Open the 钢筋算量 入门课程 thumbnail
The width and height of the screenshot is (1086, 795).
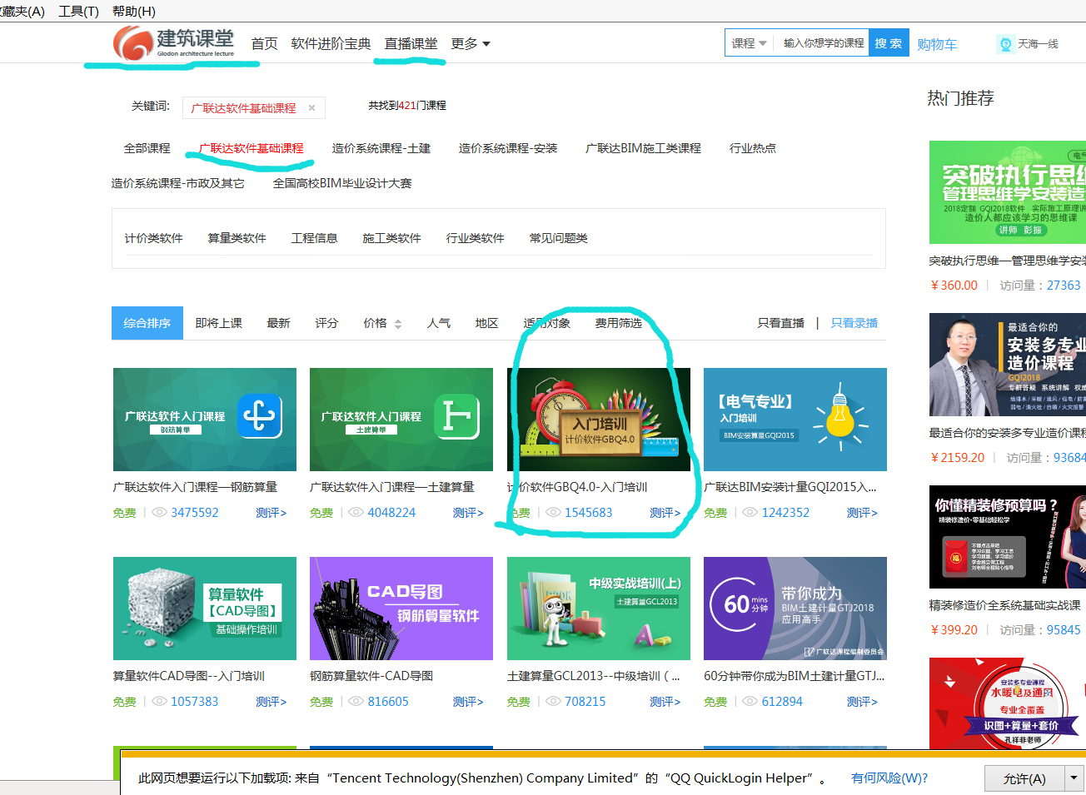tap(205, 420)
